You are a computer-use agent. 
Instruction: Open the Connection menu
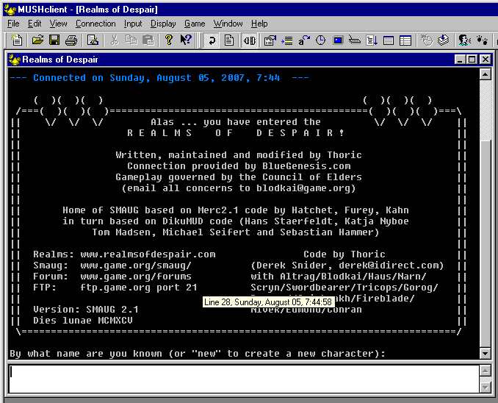pyautogui.click(x=95, y=24)
